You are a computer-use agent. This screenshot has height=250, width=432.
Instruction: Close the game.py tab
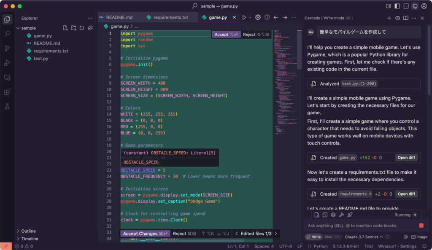234,17
